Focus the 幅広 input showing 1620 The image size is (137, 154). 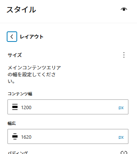(68, 136)
